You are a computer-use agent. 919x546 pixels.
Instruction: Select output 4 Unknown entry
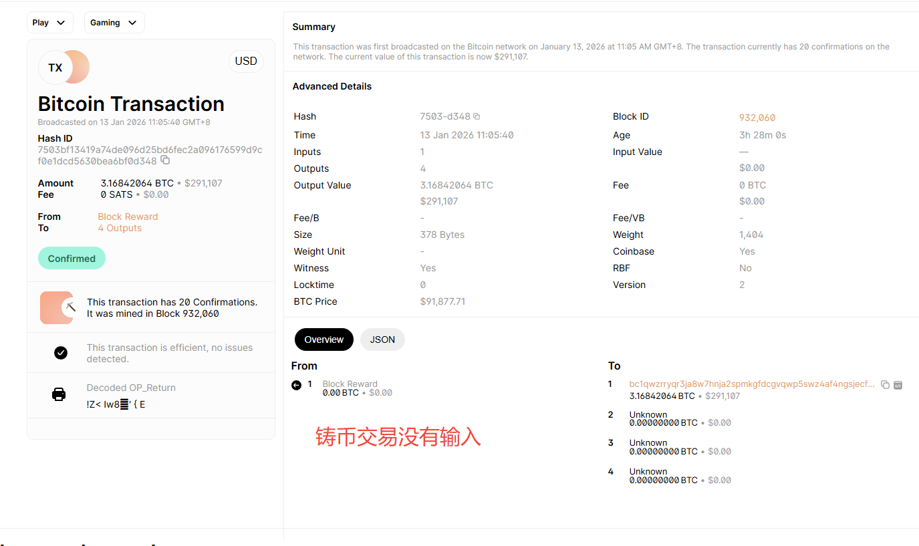point(680,476)
